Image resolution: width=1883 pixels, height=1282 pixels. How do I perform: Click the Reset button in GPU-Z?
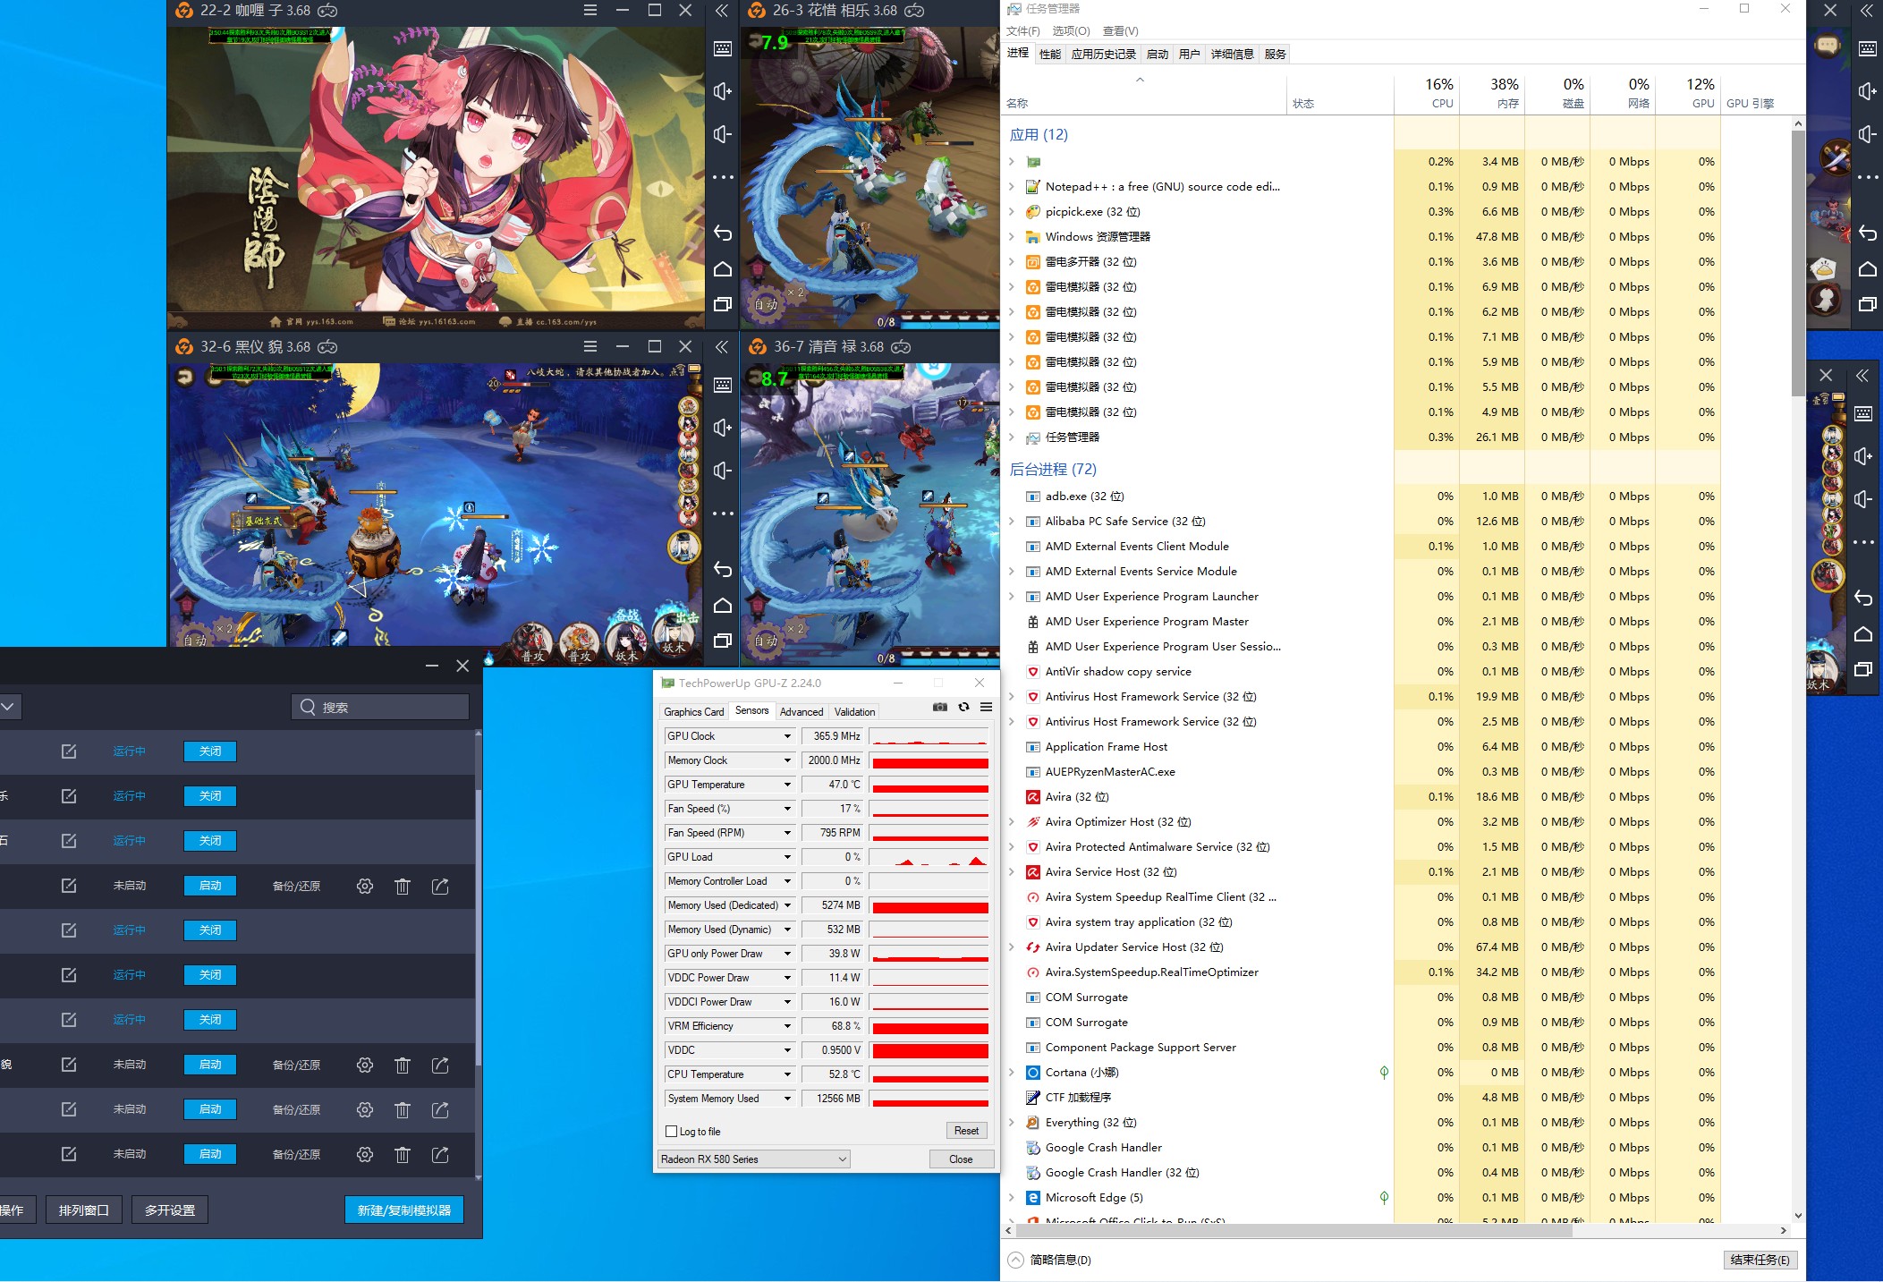point(965,1131)
